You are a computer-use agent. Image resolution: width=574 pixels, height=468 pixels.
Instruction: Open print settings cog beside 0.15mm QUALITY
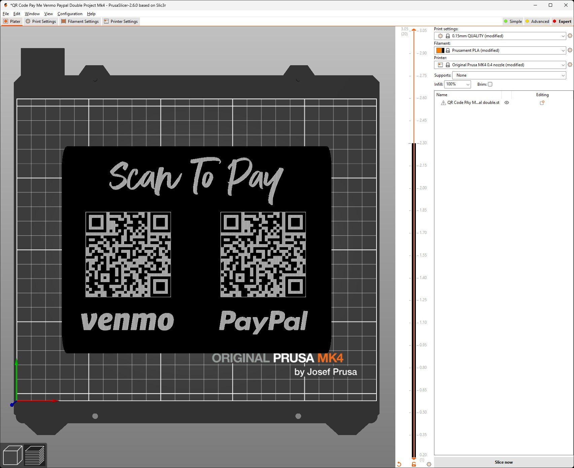coord(570,36)
